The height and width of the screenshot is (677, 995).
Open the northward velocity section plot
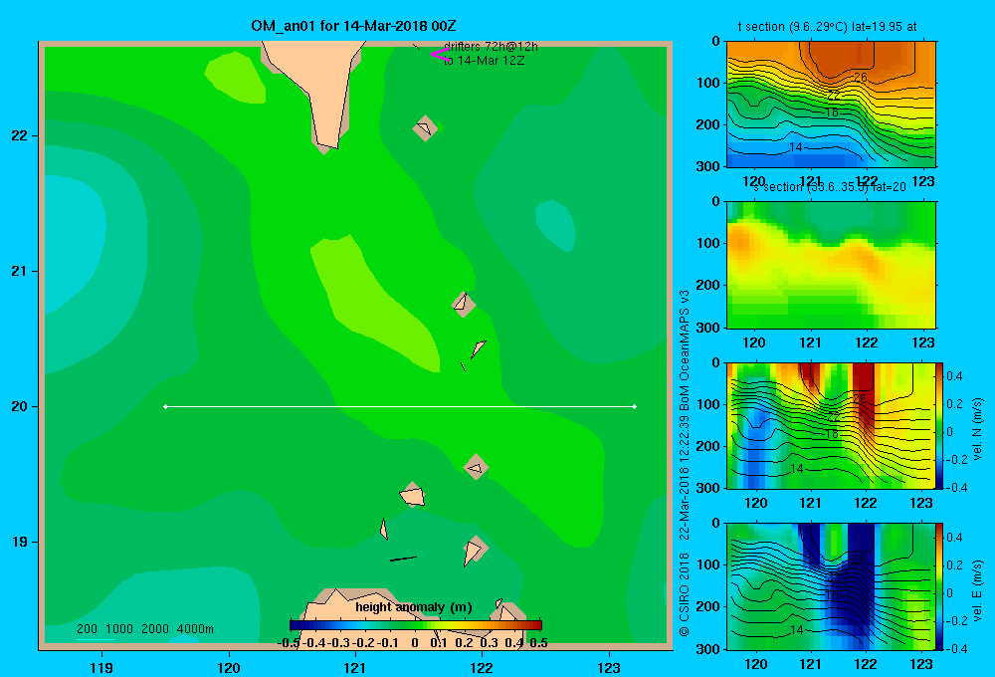tap(831, 425)
